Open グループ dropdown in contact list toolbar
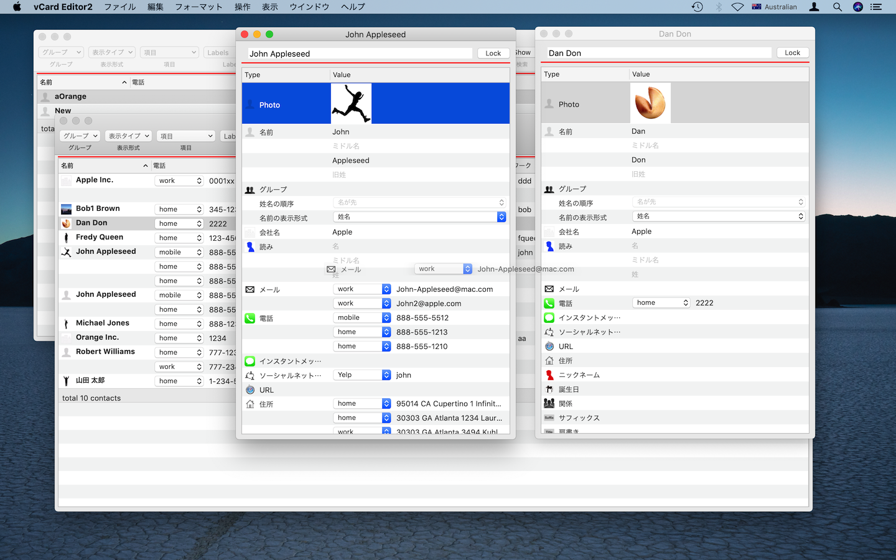This screenshot has width=896, height=560. point(80,136)
